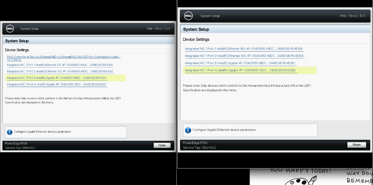The width and height of the screenshot is (373, 185).
Task: Open highlighted NIC 1 Port 4 ending 4E:BD
Action: coord(240,70)
